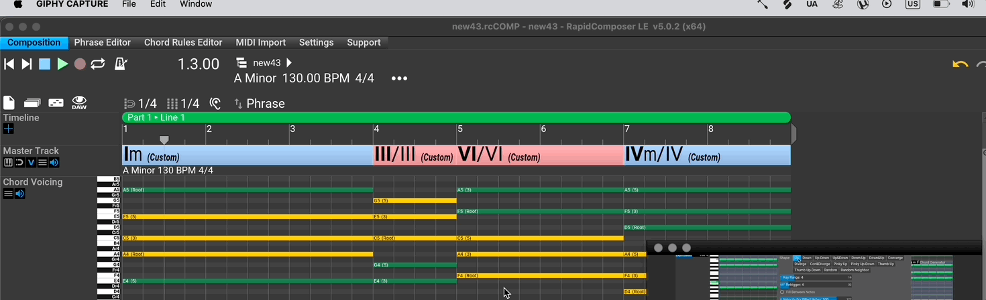Create a new composition with the page icon
Image resolution: width=986 pixels, height=300 pixels.
coord(9,103)
